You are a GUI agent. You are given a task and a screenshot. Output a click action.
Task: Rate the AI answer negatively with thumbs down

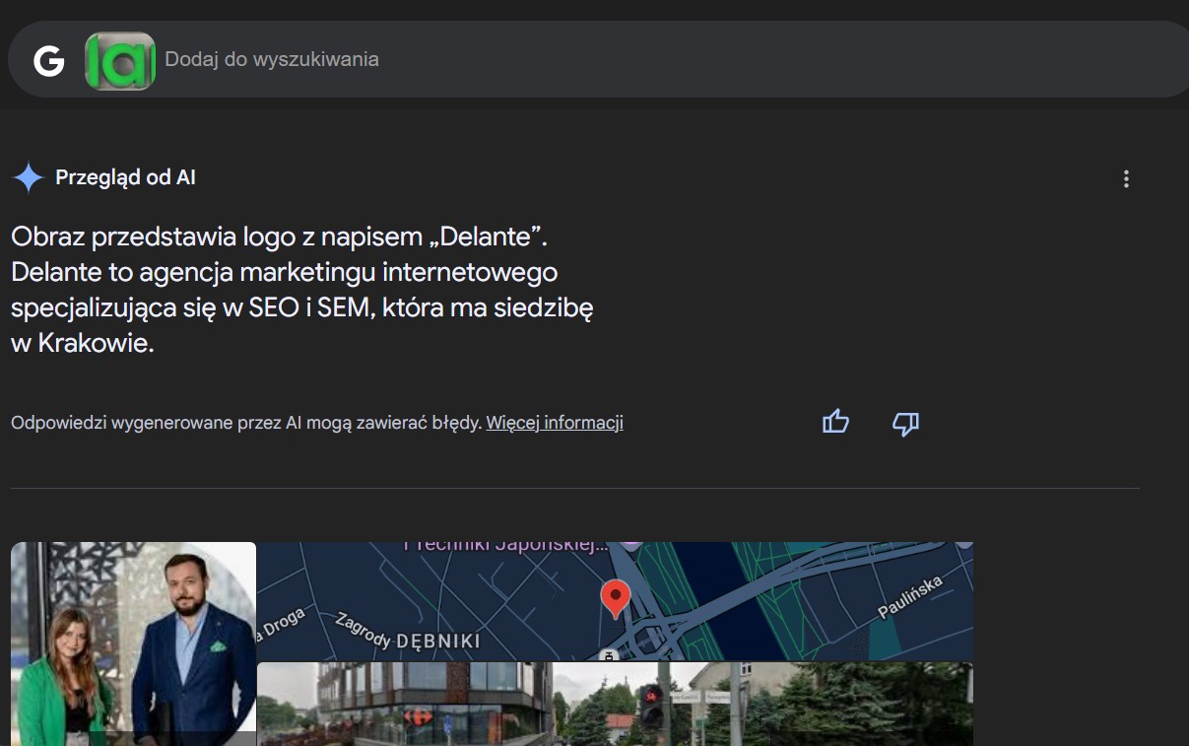905,423
